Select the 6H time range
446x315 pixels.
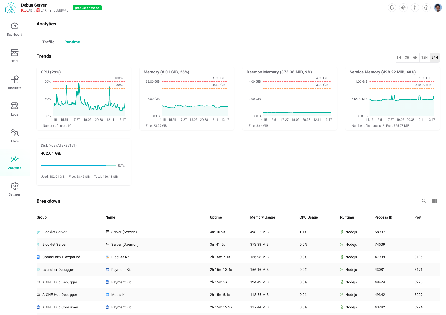coord(415,58)
